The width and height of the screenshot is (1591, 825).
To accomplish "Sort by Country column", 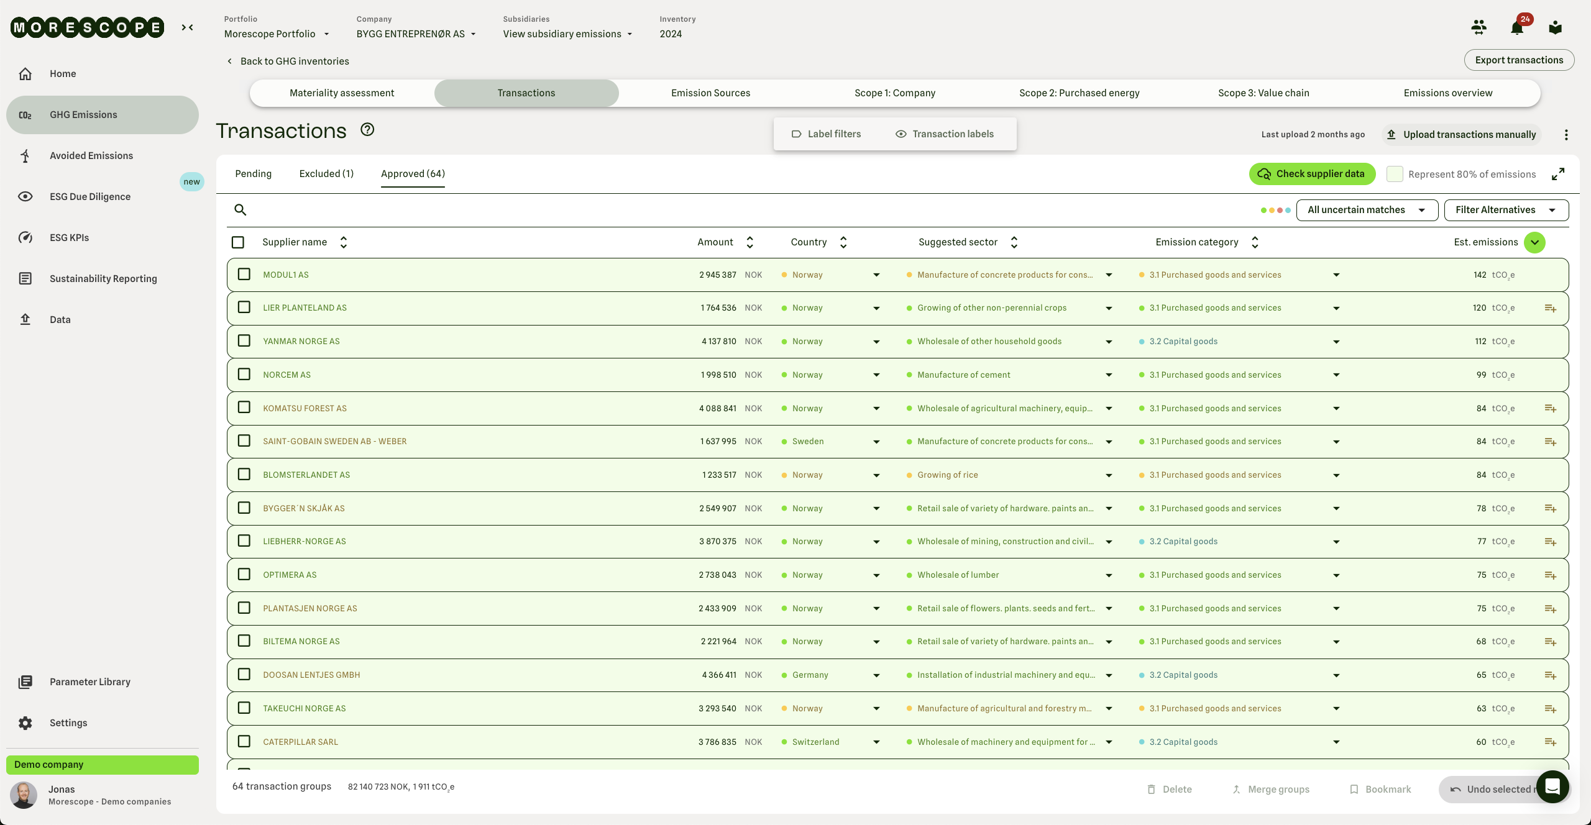I will [x=843, y=242].
